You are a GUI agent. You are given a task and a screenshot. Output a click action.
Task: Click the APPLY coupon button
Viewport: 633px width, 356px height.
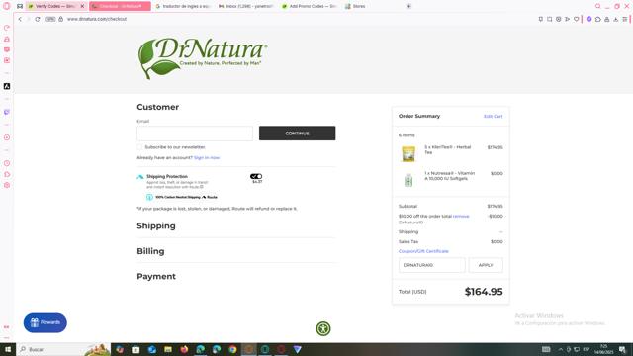pos(486,265)
